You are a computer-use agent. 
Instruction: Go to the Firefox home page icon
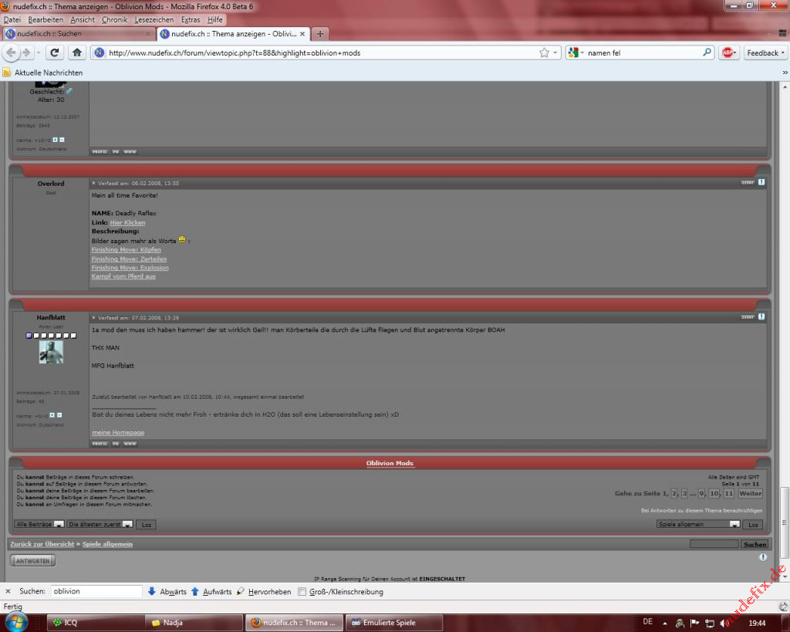76,52
